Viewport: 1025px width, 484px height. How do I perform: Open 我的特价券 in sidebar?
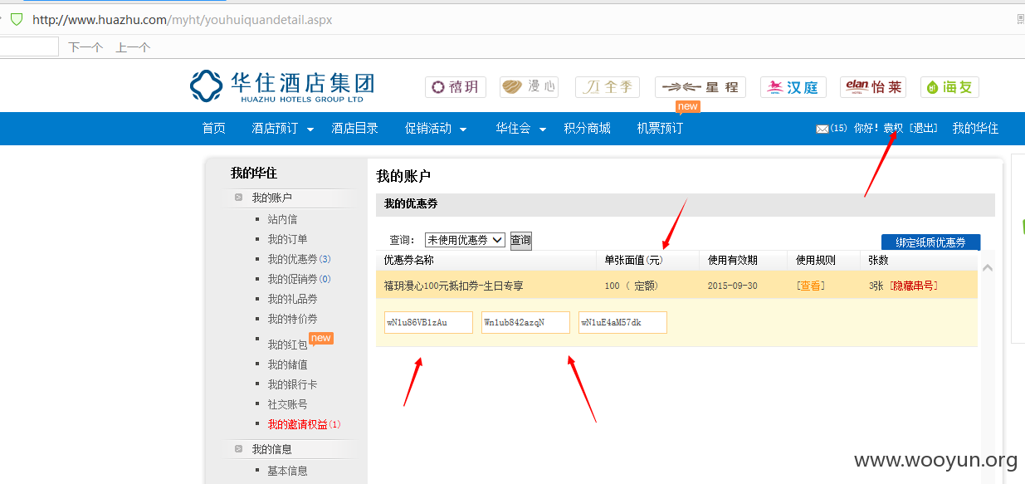[x=292, y=319]
